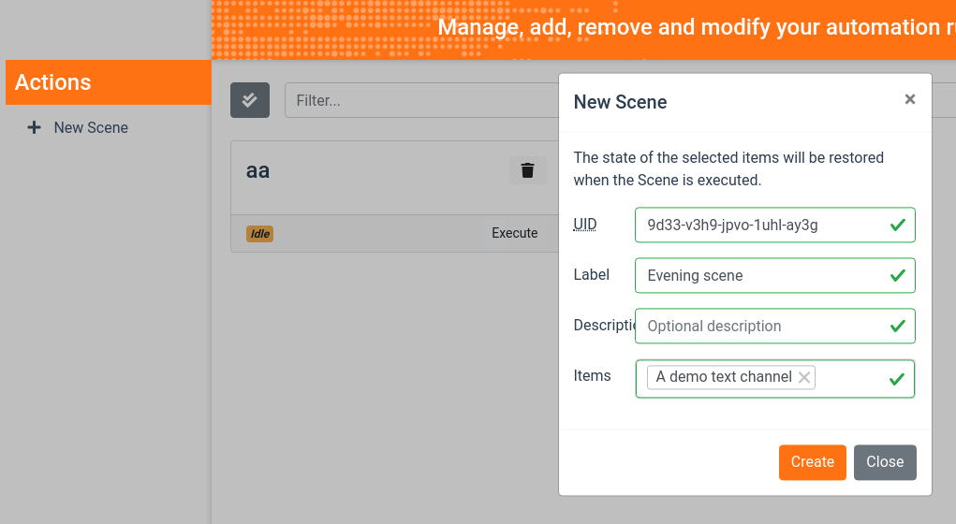
Task: Click the plus icon beside New Scene
Action: pos(35,127)
